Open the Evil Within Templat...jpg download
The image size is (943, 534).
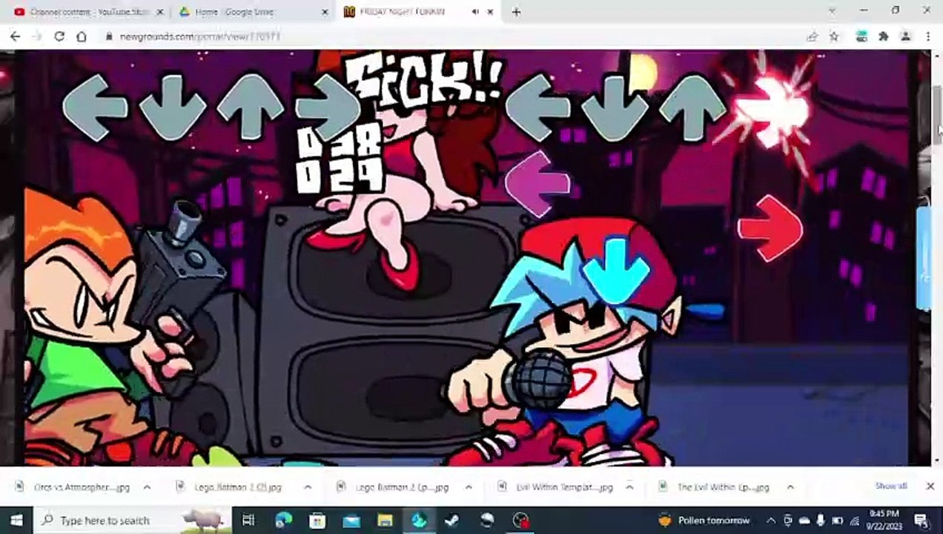coord(556,487)
